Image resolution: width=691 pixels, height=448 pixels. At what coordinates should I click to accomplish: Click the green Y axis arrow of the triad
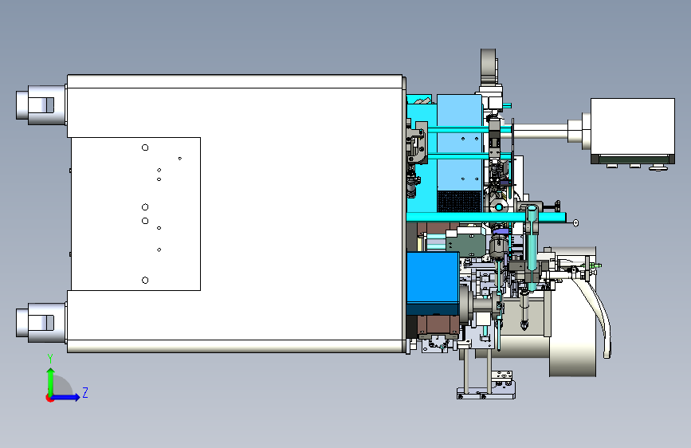51,381
